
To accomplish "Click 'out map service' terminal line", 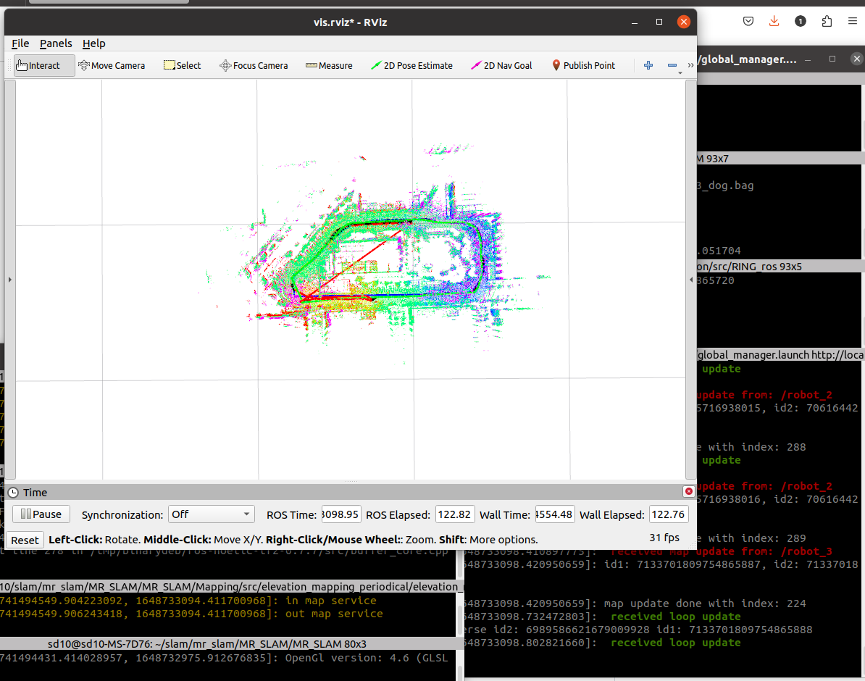I will [x=334, y=614].
